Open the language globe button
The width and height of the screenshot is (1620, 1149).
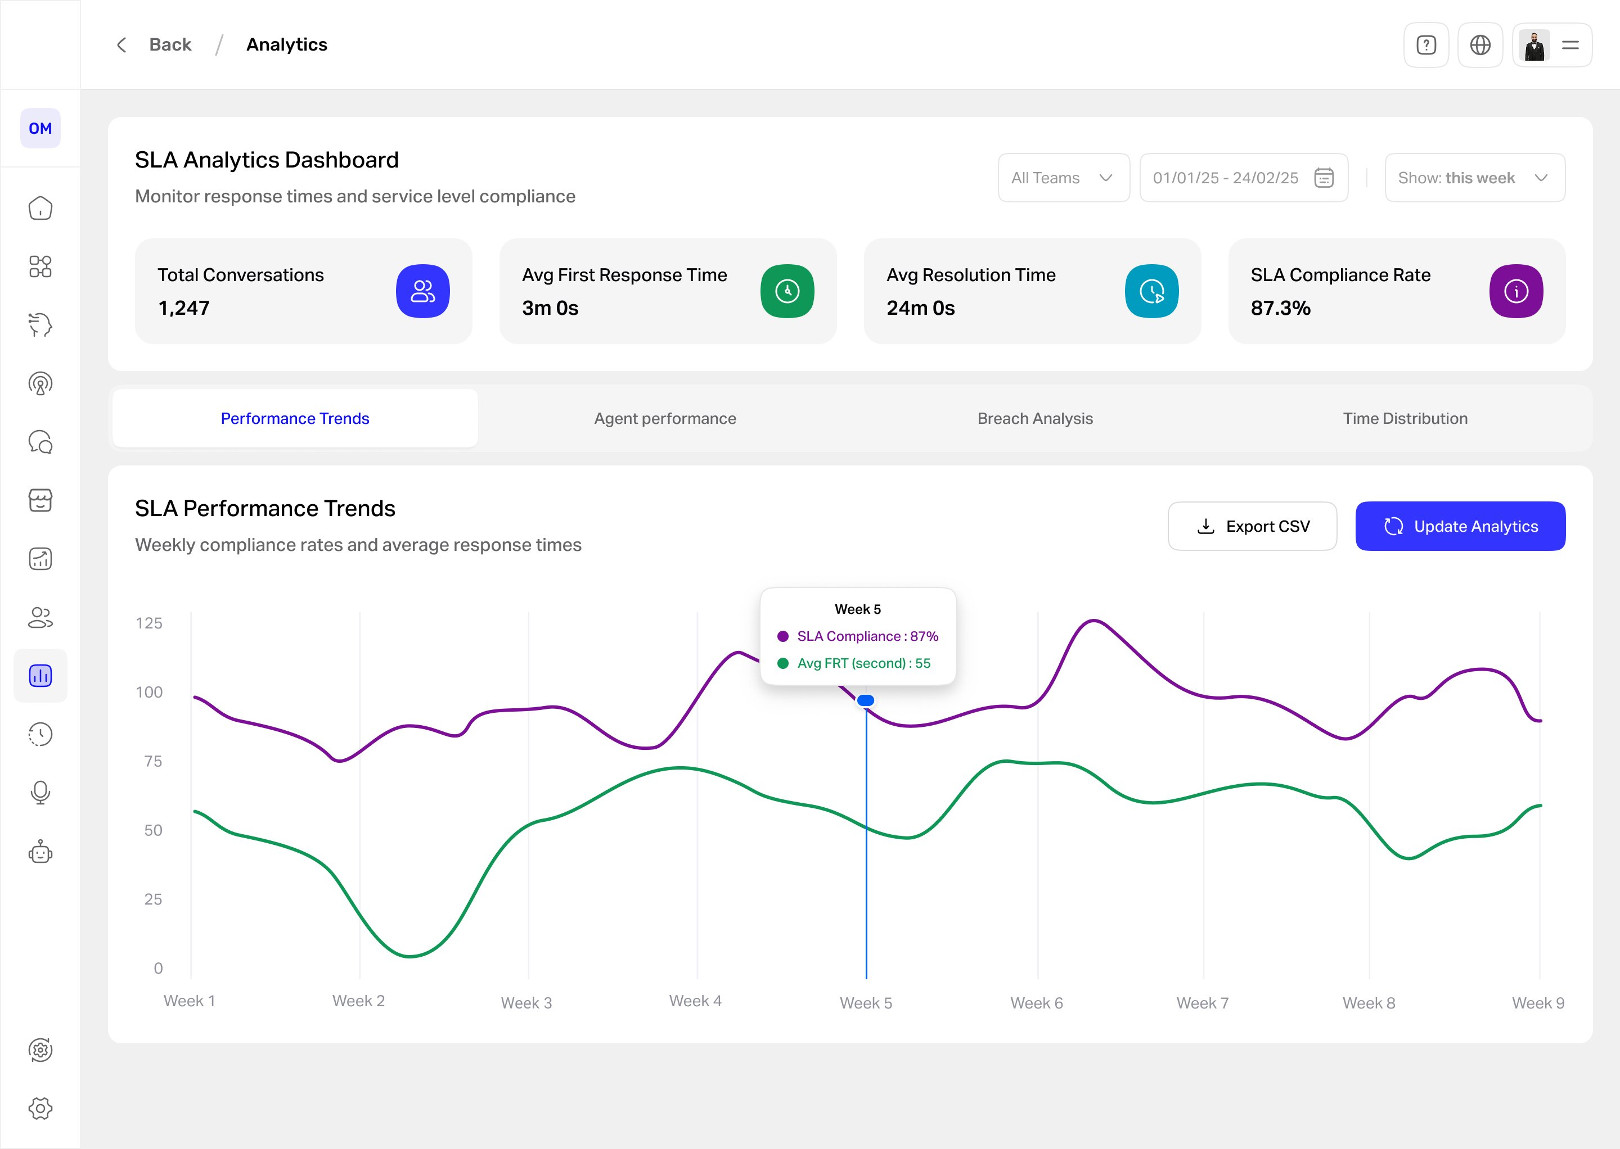pyautogui.click(x=1480, y=44)
